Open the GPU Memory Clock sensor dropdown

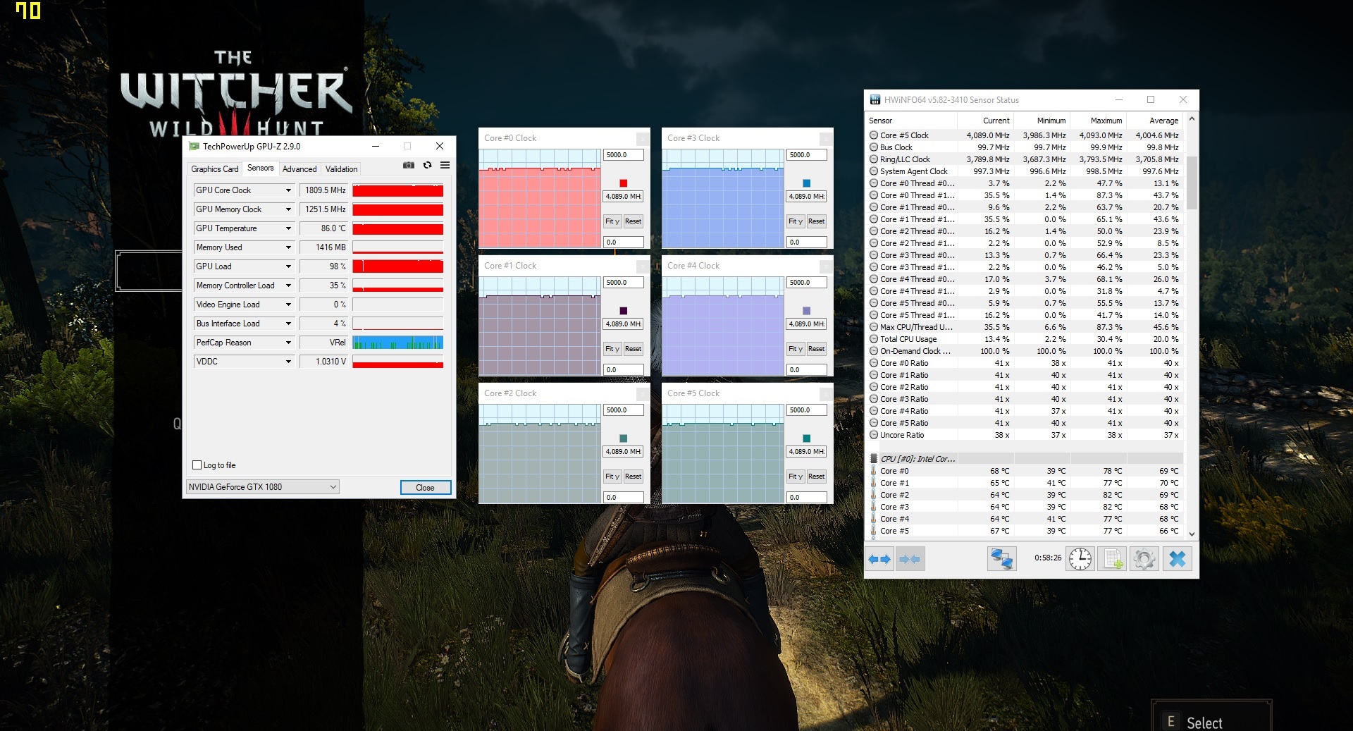click(x=288, y=209)
